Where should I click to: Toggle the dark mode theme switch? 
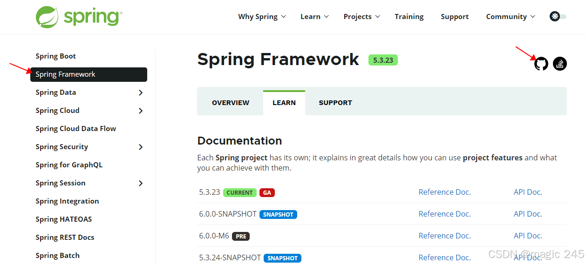coord(558,16)
